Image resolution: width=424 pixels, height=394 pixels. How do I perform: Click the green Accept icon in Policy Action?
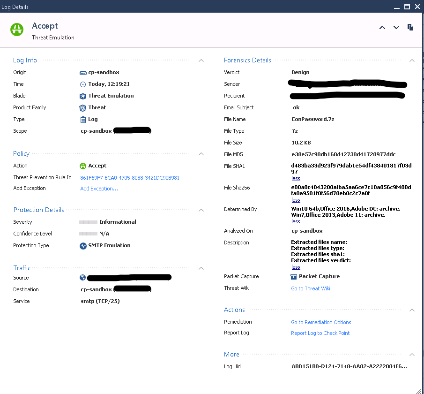click(x=83, y=166)
